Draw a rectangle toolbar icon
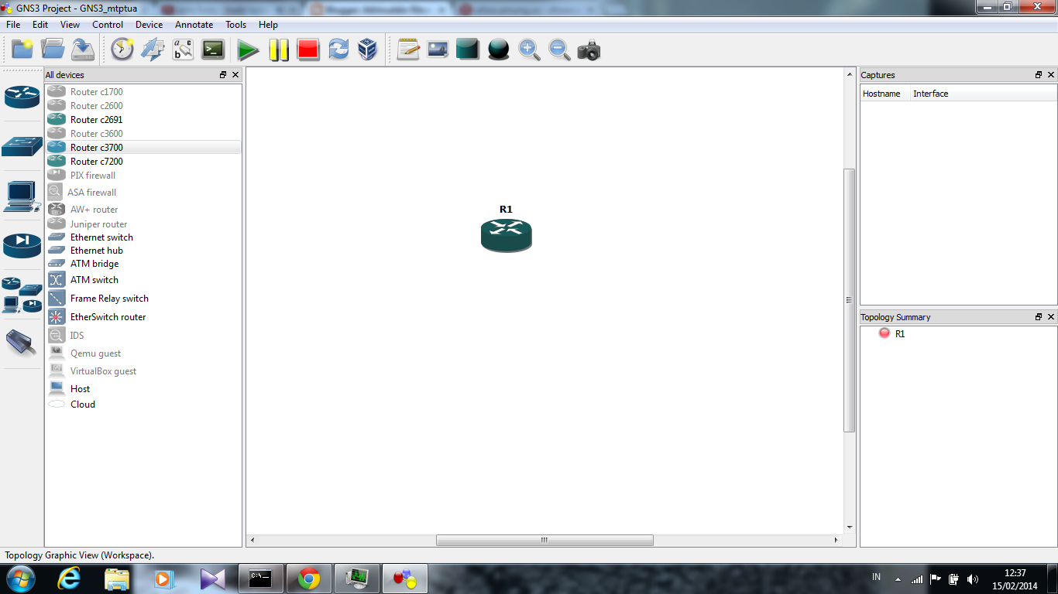This screenshot has width=1058, height=594. [468, 49]
